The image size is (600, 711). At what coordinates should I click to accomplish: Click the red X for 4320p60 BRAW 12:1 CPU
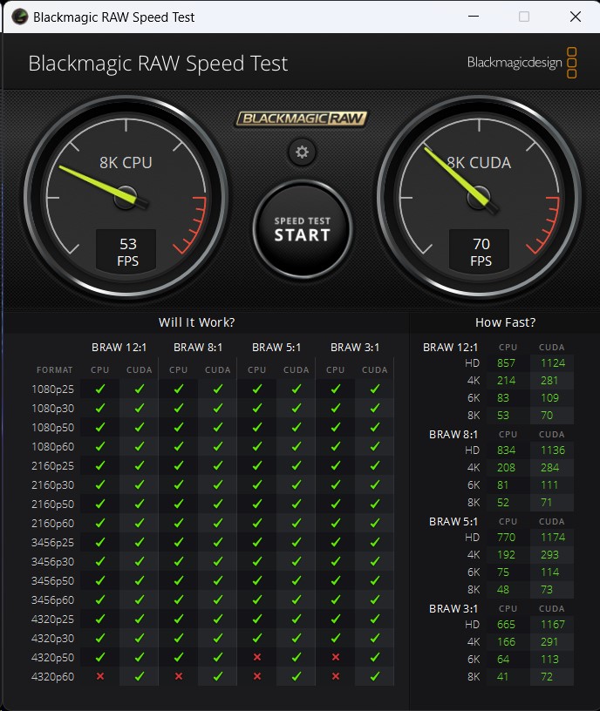(100, 676)
